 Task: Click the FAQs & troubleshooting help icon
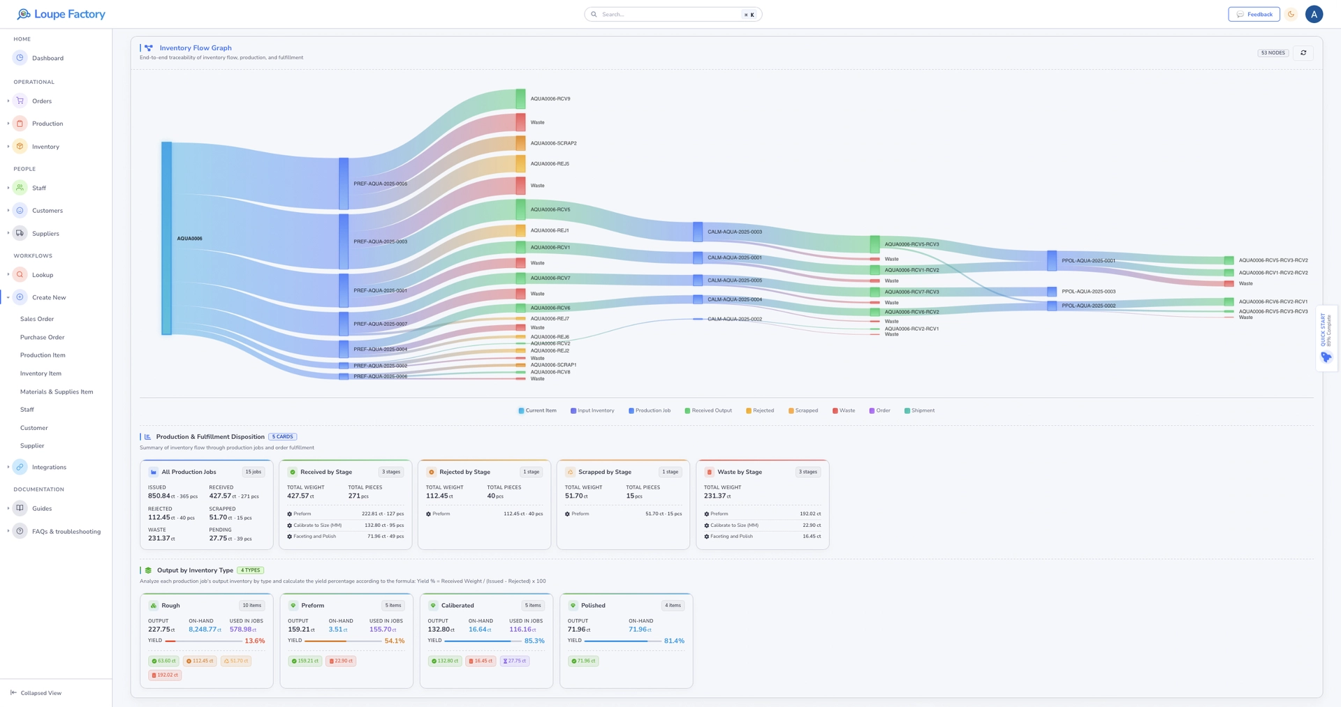point(20,531)
